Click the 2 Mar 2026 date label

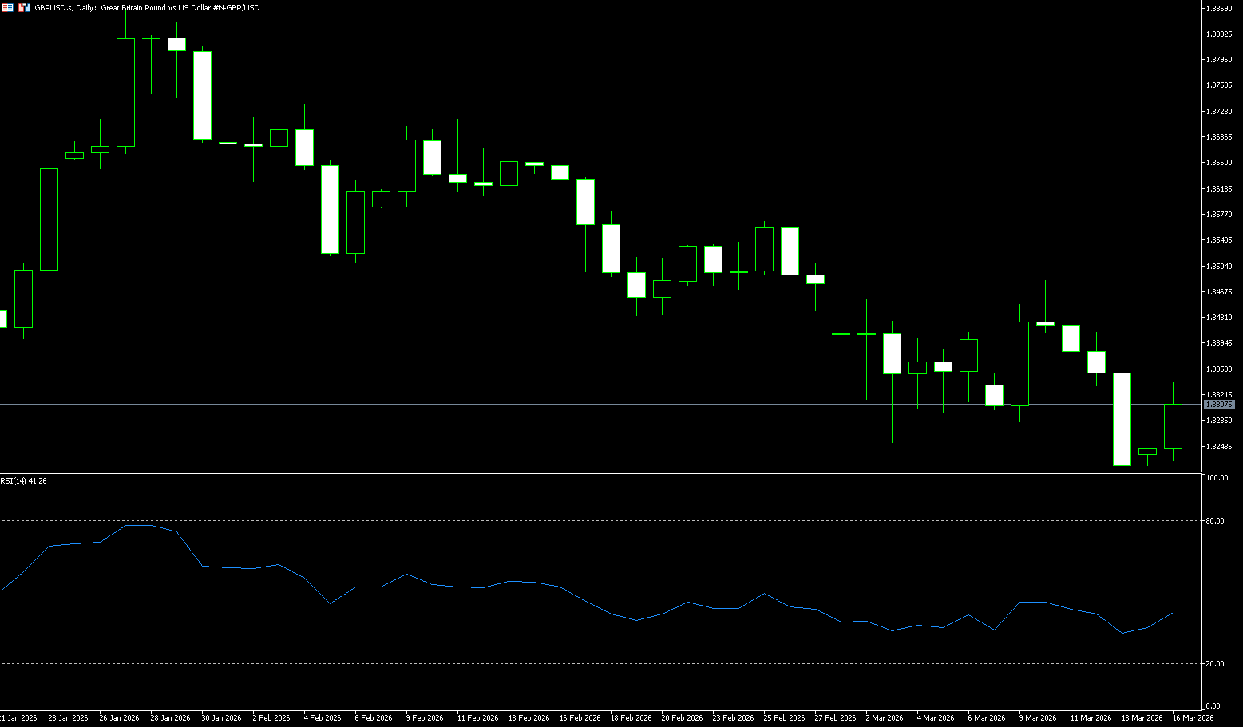pyautogui.click(x=884, y=718)
